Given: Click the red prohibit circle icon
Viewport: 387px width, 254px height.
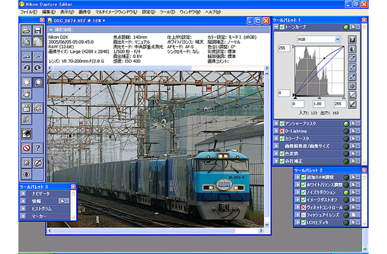Looking at the screenshot, I should coord(27,148).
